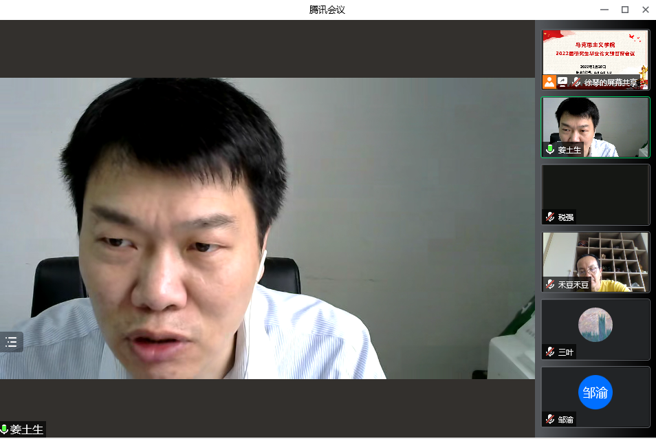Click the muted microphone icon next to 三叶

coord(550,352)
